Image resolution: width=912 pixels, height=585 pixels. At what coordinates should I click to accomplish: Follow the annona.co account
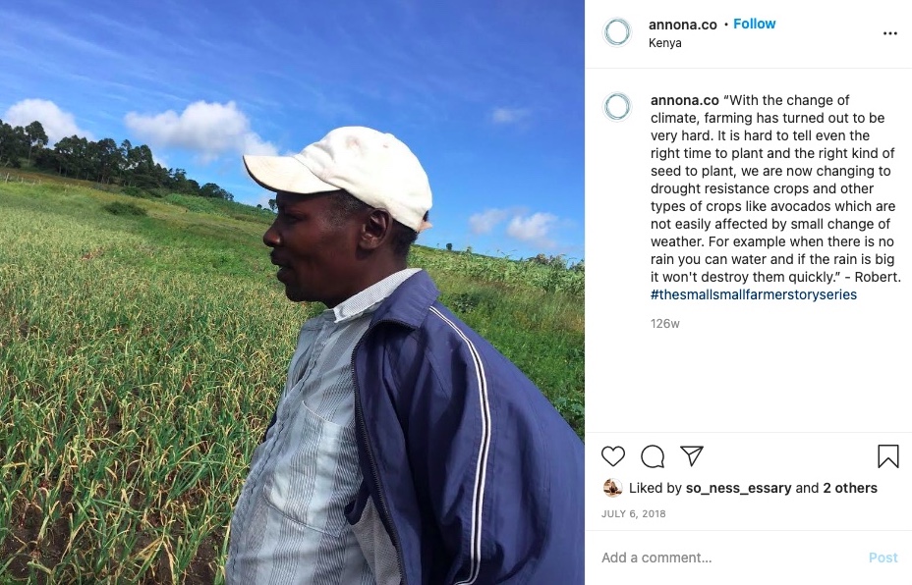tap(755, 24)
